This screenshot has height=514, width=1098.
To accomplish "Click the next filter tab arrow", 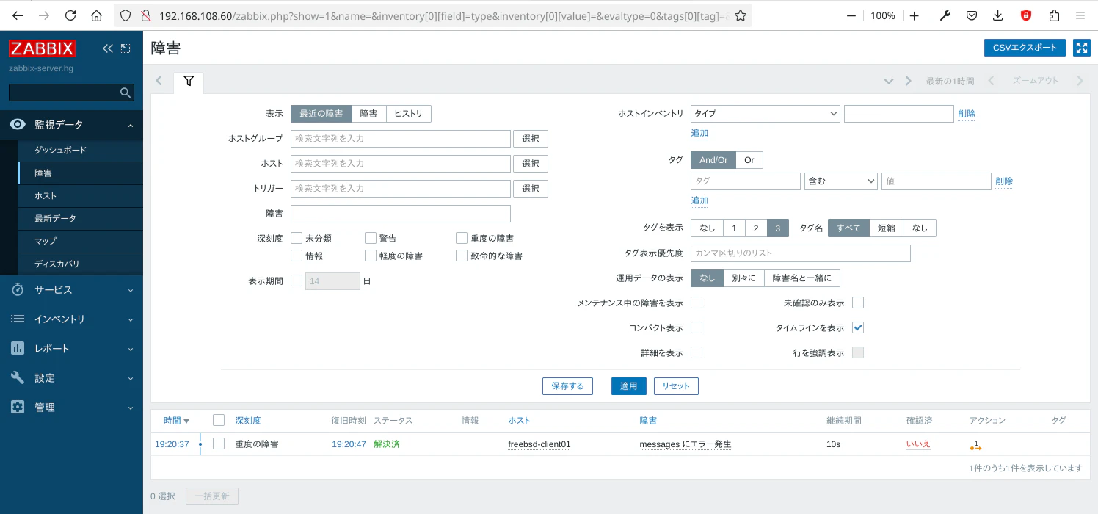I will pos(908,81).
